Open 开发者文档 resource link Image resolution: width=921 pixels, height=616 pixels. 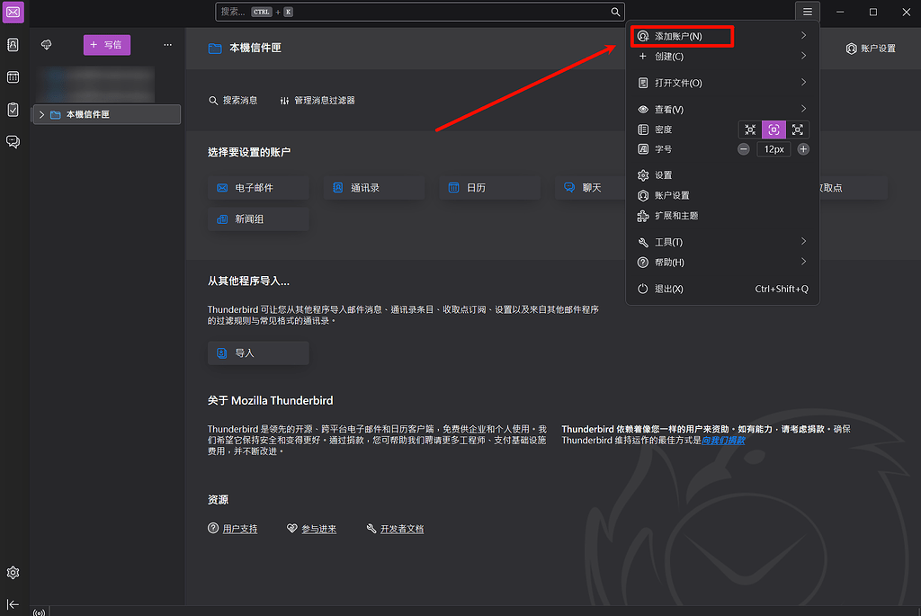coord(402,529)
